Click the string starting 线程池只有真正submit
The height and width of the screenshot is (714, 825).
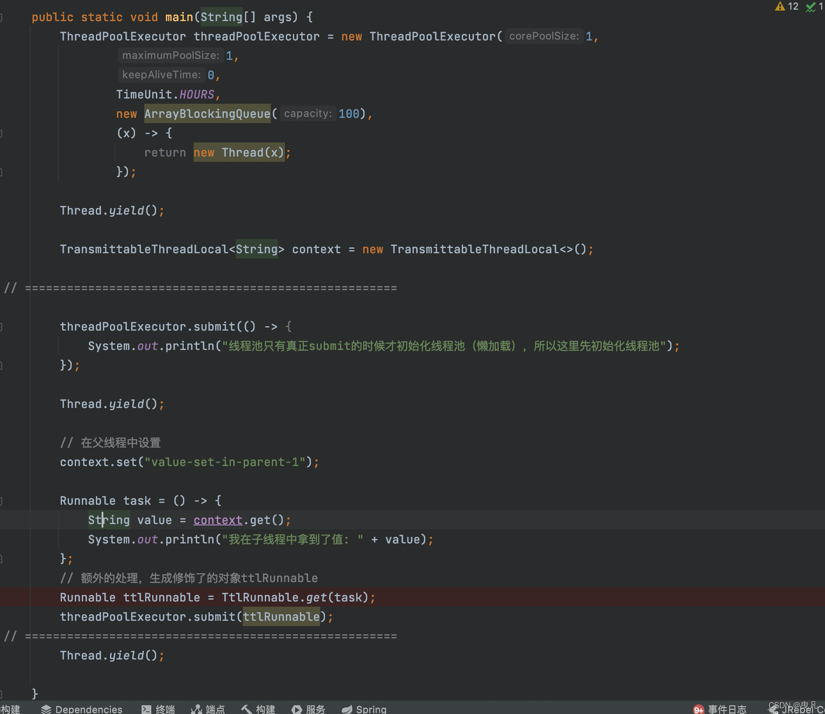click(x=444, y=346)
